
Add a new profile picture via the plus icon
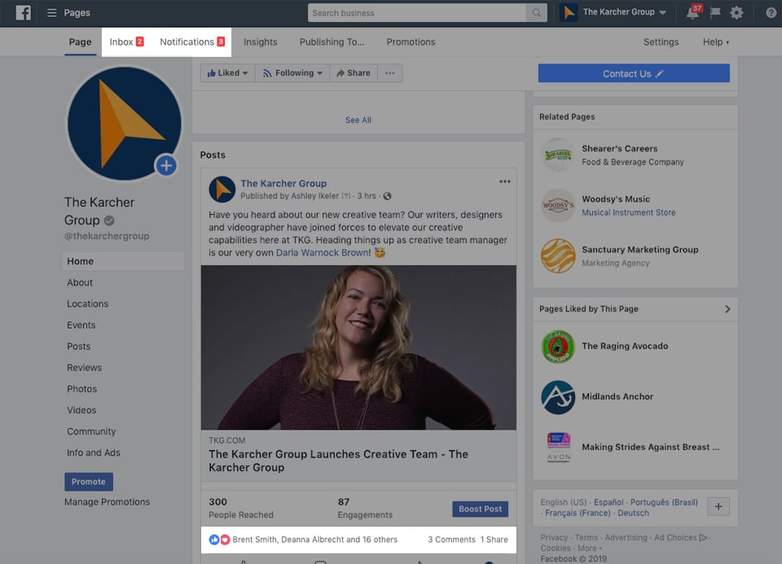click(166, 165)
